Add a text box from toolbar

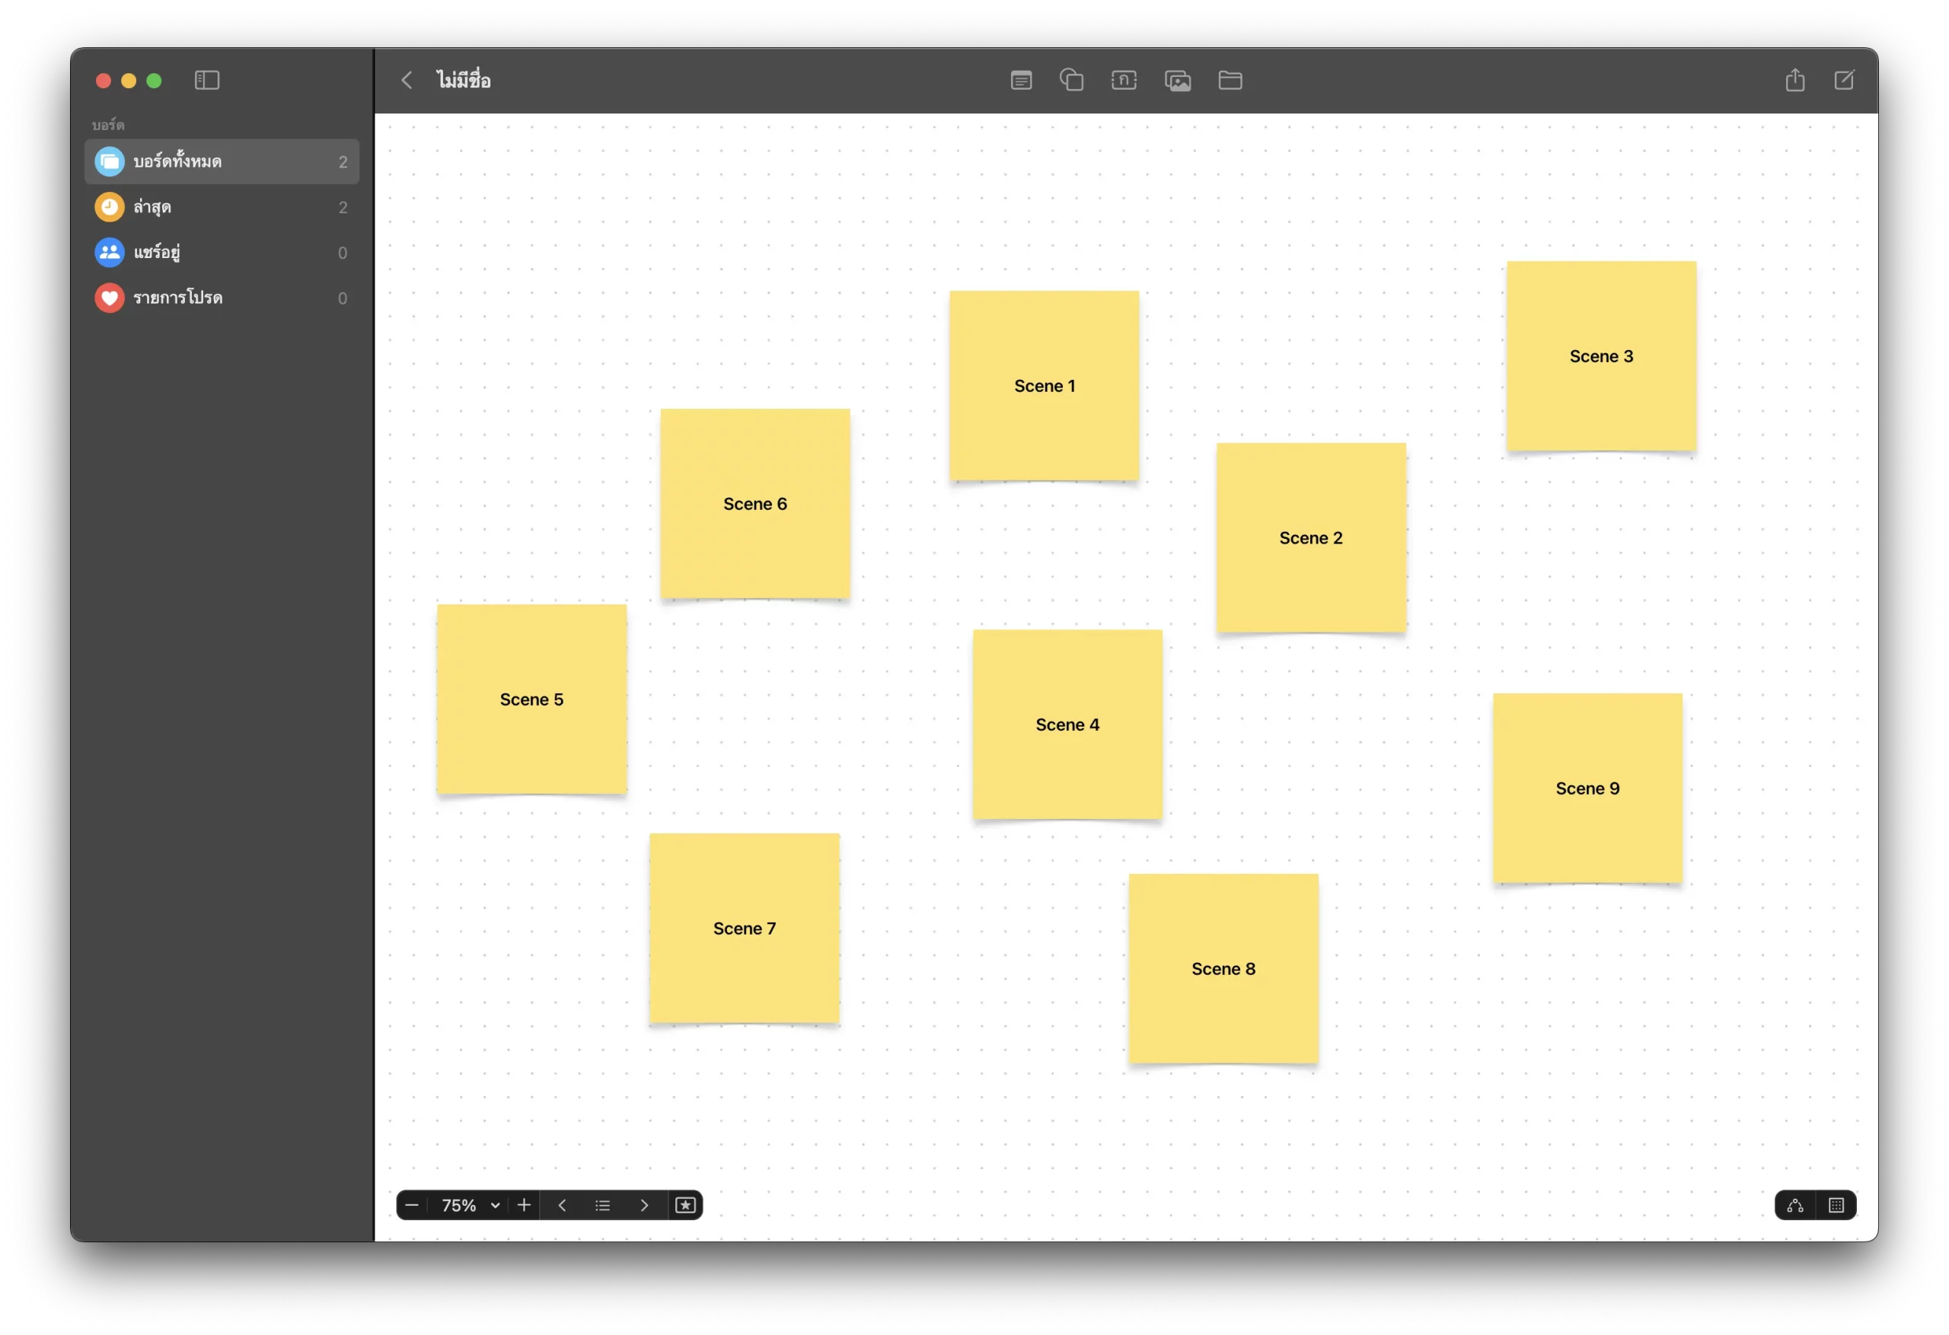pyautogui.click(x=1124, y=81)
